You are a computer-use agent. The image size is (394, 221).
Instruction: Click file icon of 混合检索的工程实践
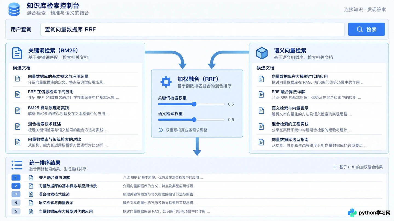pyautogui.click(x=261, y=127)
